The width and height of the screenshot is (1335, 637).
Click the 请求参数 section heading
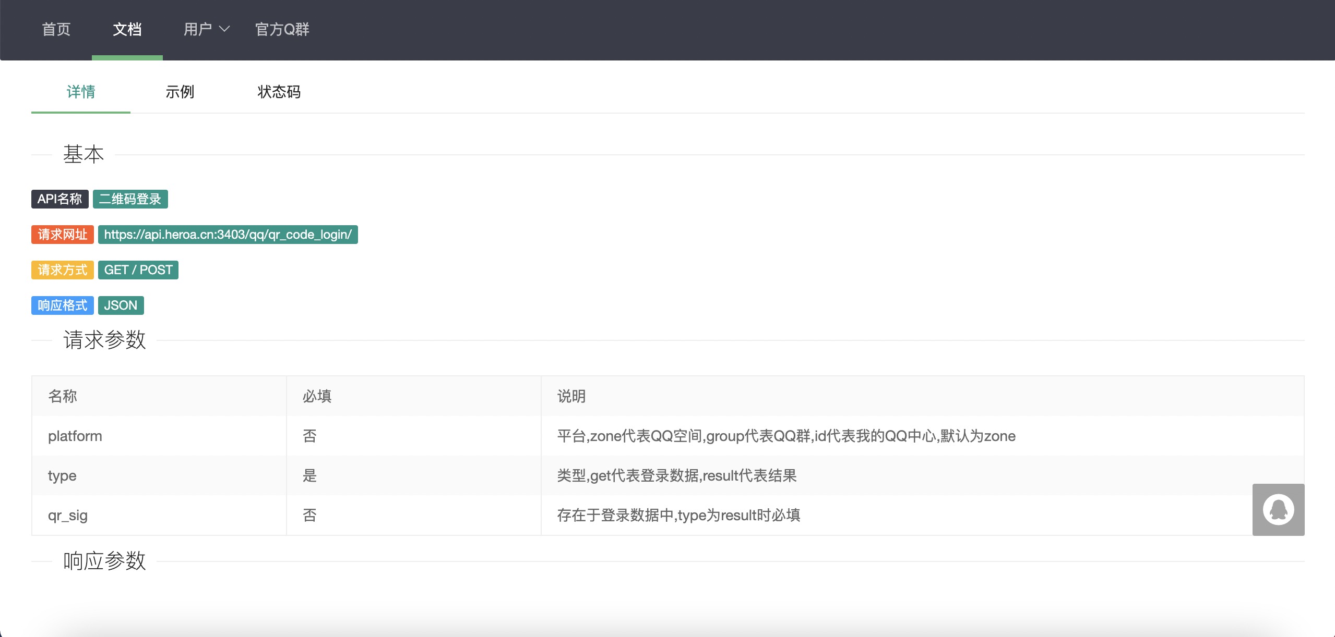pos(104,340)
